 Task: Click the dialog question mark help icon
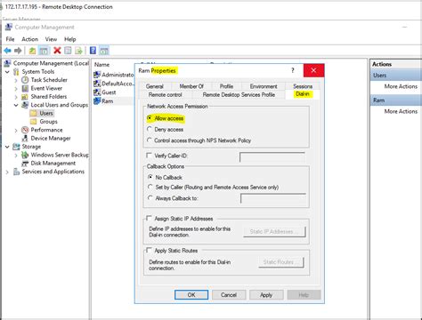[x=293, y=70]
